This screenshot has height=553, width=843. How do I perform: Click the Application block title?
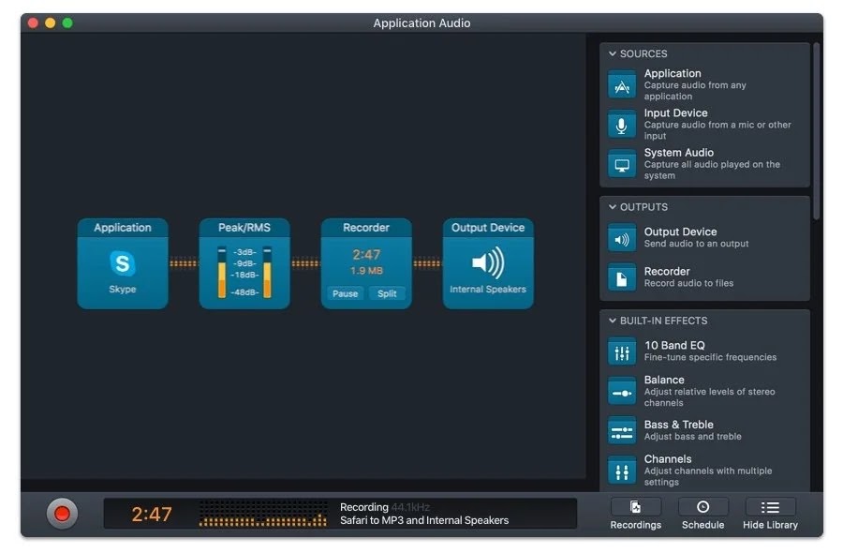click(x=123, y=228)
